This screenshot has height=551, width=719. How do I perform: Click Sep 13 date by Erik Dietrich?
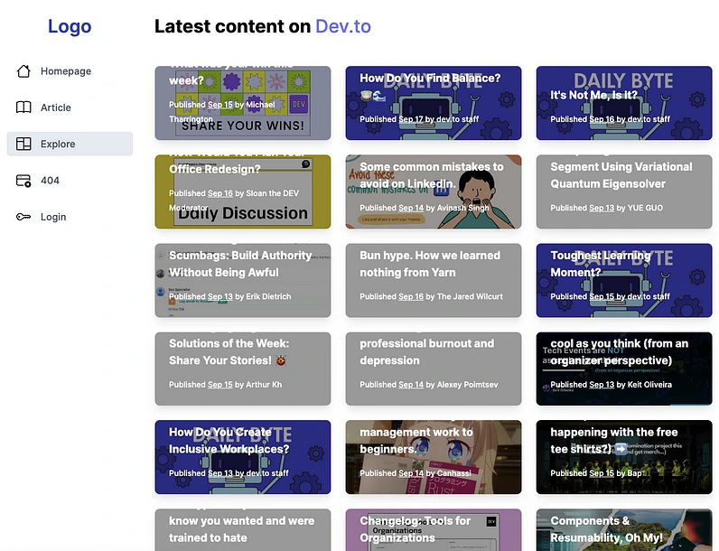(220, 296)
